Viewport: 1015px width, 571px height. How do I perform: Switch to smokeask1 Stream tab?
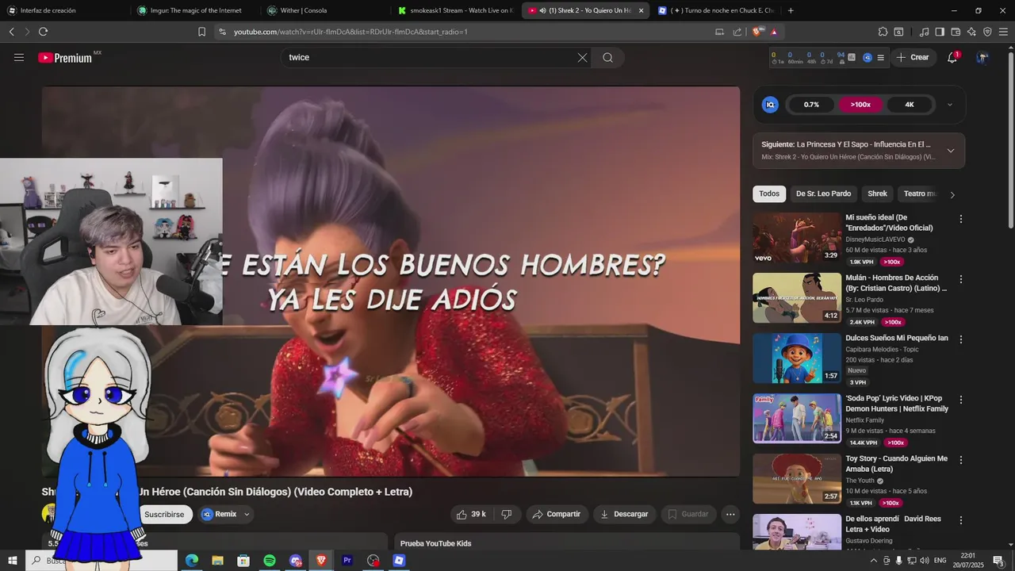(455, 10)
